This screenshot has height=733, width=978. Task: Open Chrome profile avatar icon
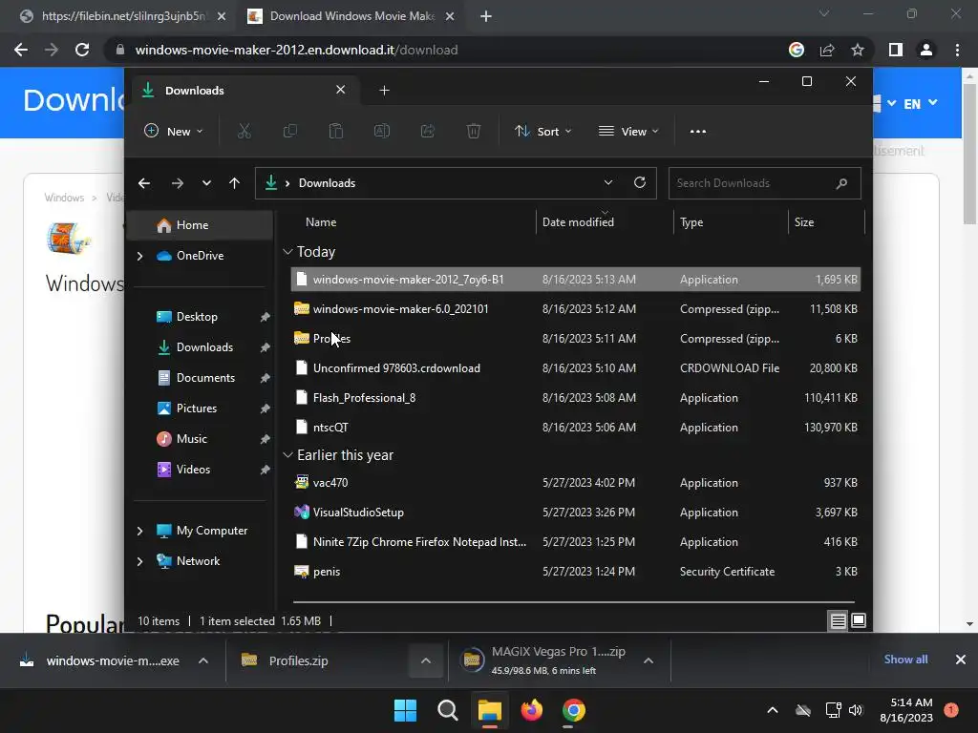click(x=926, y=50)
